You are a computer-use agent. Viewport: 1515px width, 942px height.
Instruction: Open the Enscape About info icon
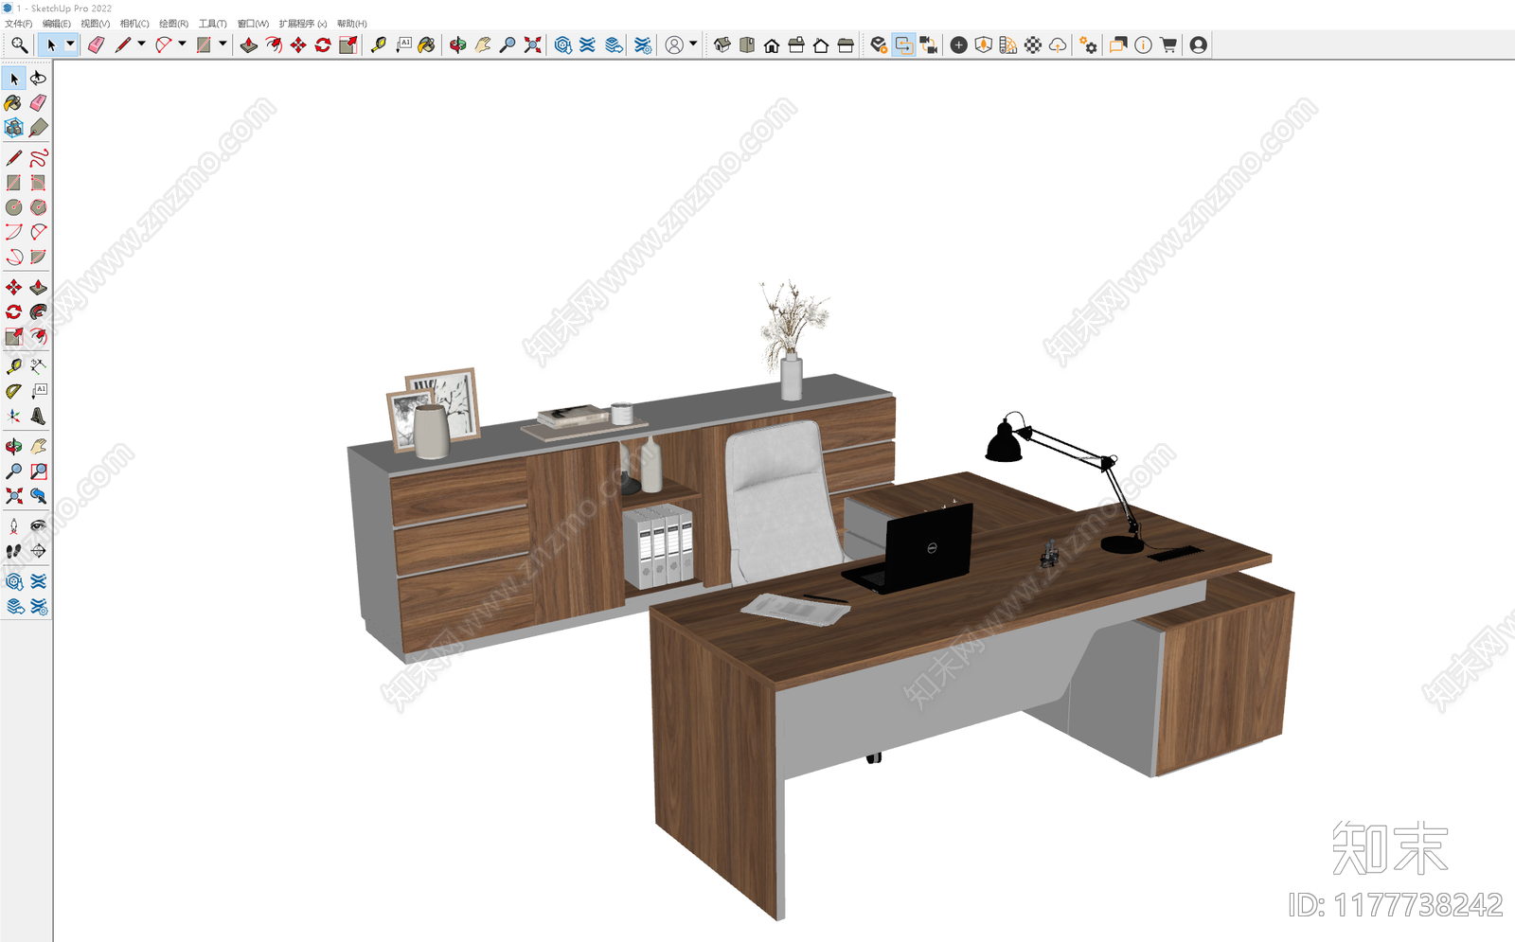(1143, 44)
